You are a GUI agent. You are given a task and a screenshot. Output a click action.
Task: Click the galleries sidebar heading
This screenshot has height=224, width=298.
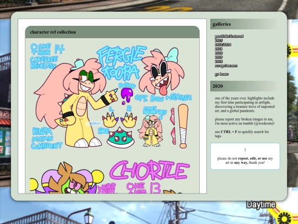coord(222,24)
